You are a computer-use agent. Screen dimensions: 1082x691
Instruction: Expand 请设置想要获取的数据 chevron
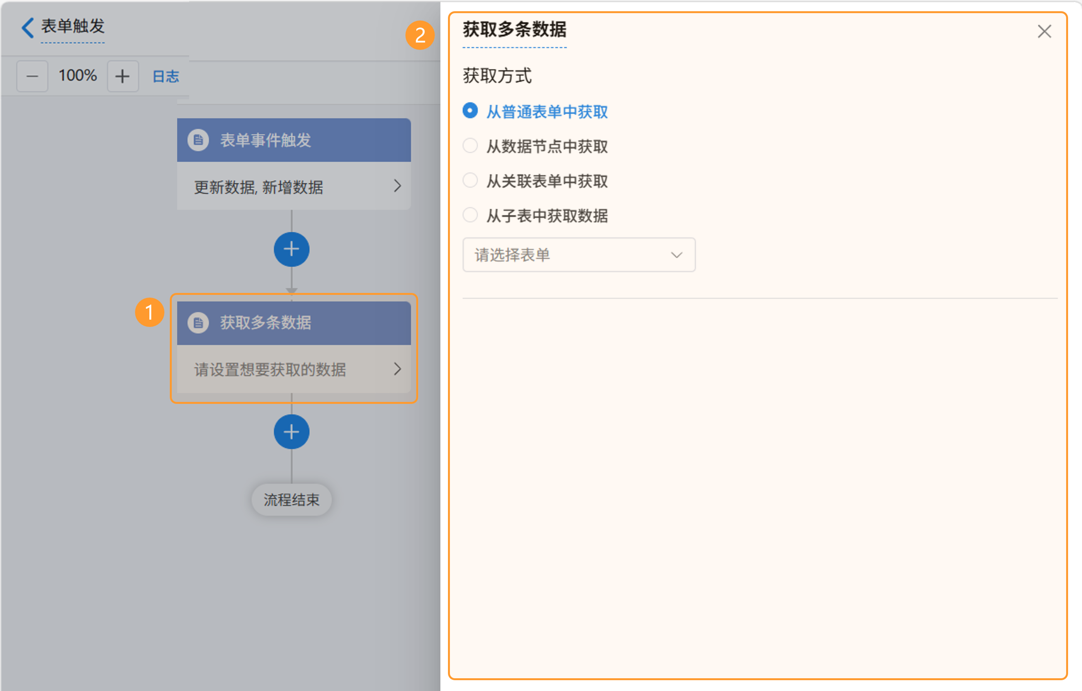pos(397,369)
